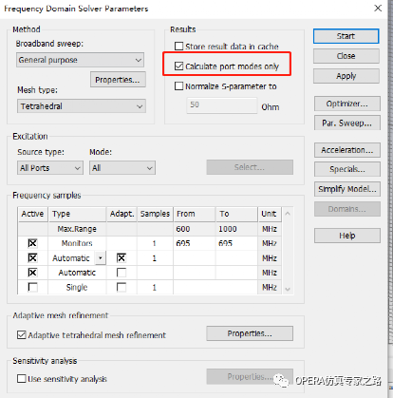This screenshot has height=398, width=393.
Task: Expand the Source type All Ports dropdown
Action: click(x=50, y=168)
